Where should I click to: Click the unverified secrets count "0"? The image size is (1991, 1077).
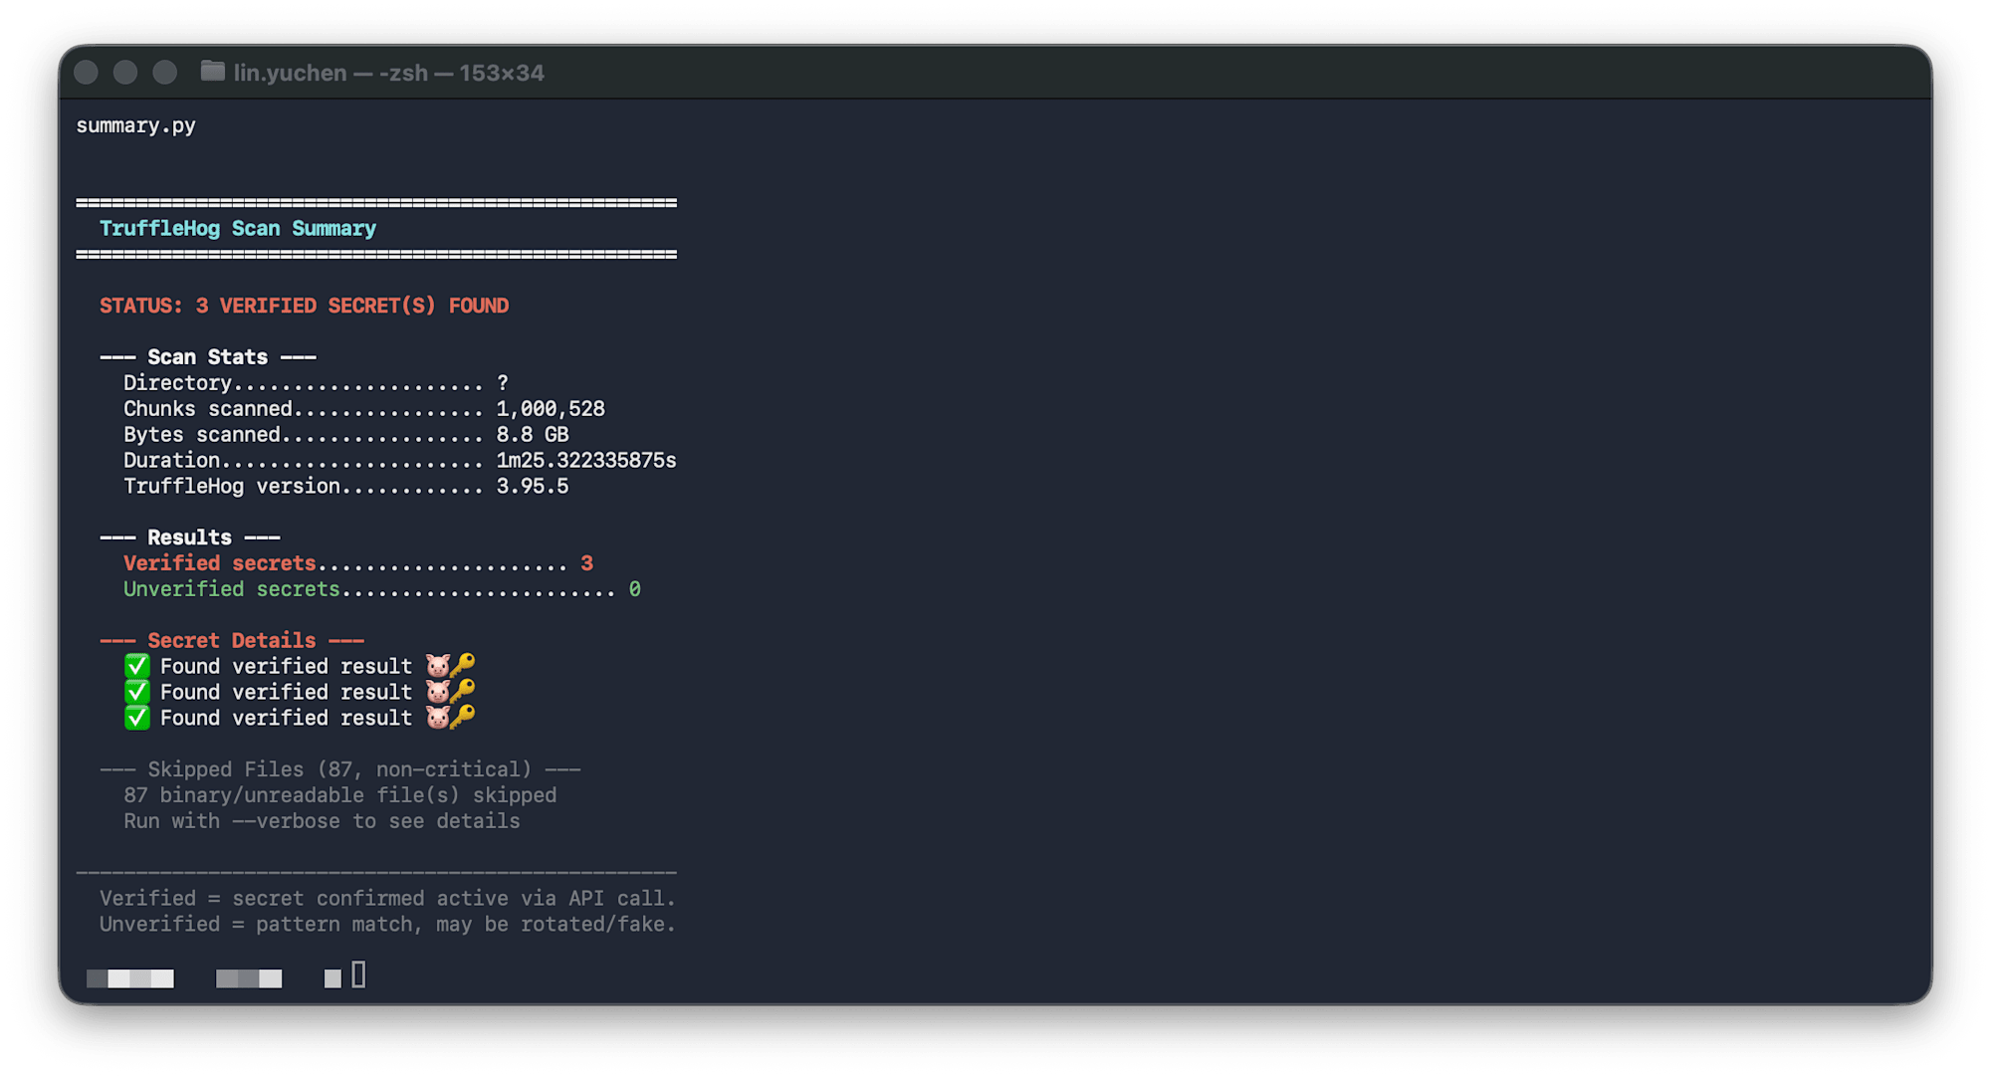[x=635, y=589]
